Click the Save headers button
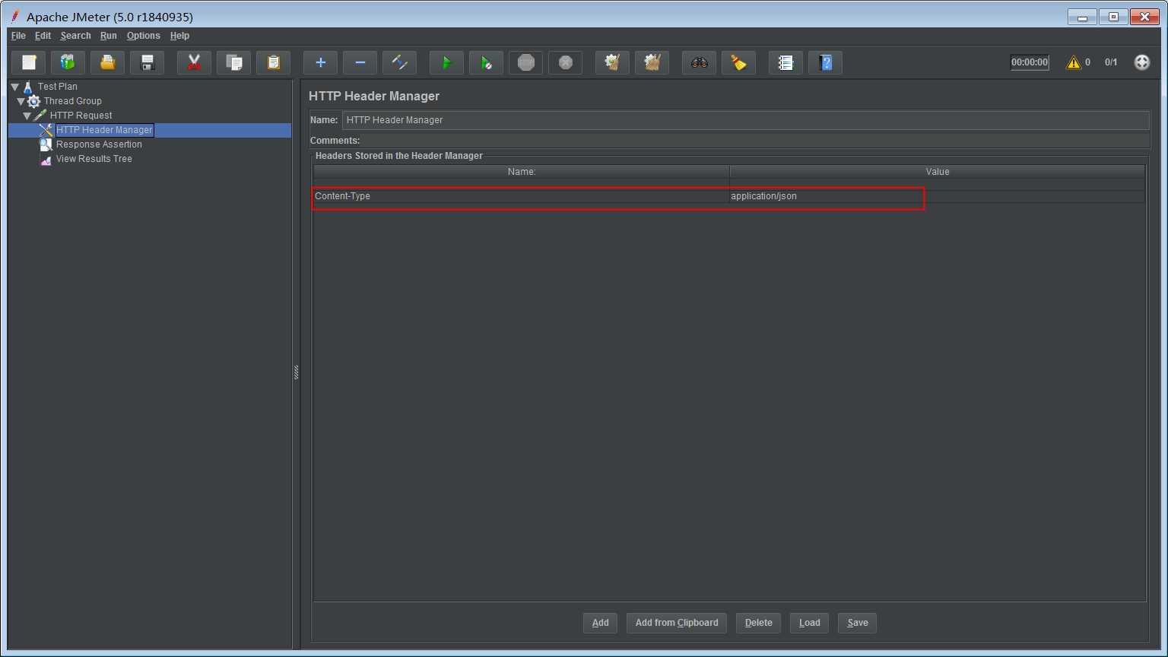The height and width of the screenshot is (657, 1168). pos(857,623)
